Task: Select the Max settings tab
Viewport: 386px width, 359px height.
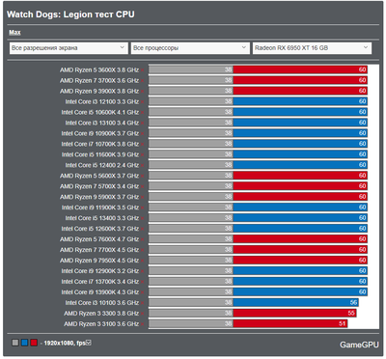Action: [x=14, y=32]
